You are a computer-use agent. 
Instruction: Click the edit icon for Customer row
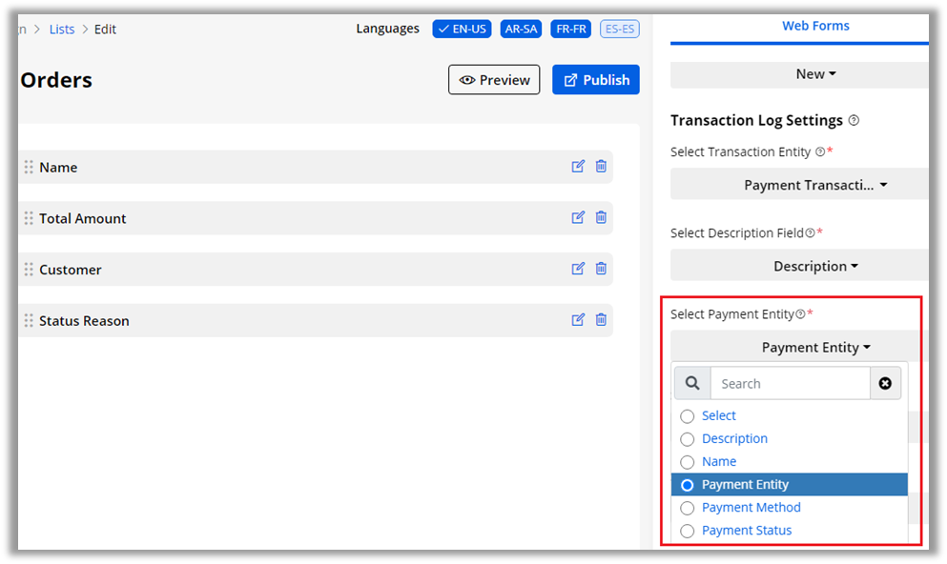(x=578, y=270)
